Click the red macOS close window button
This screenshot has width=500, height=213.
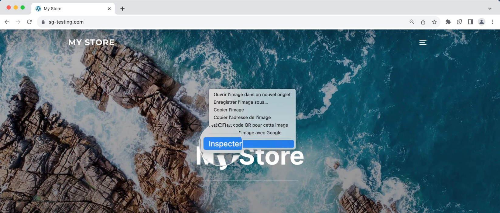click(x=9, y=8)
